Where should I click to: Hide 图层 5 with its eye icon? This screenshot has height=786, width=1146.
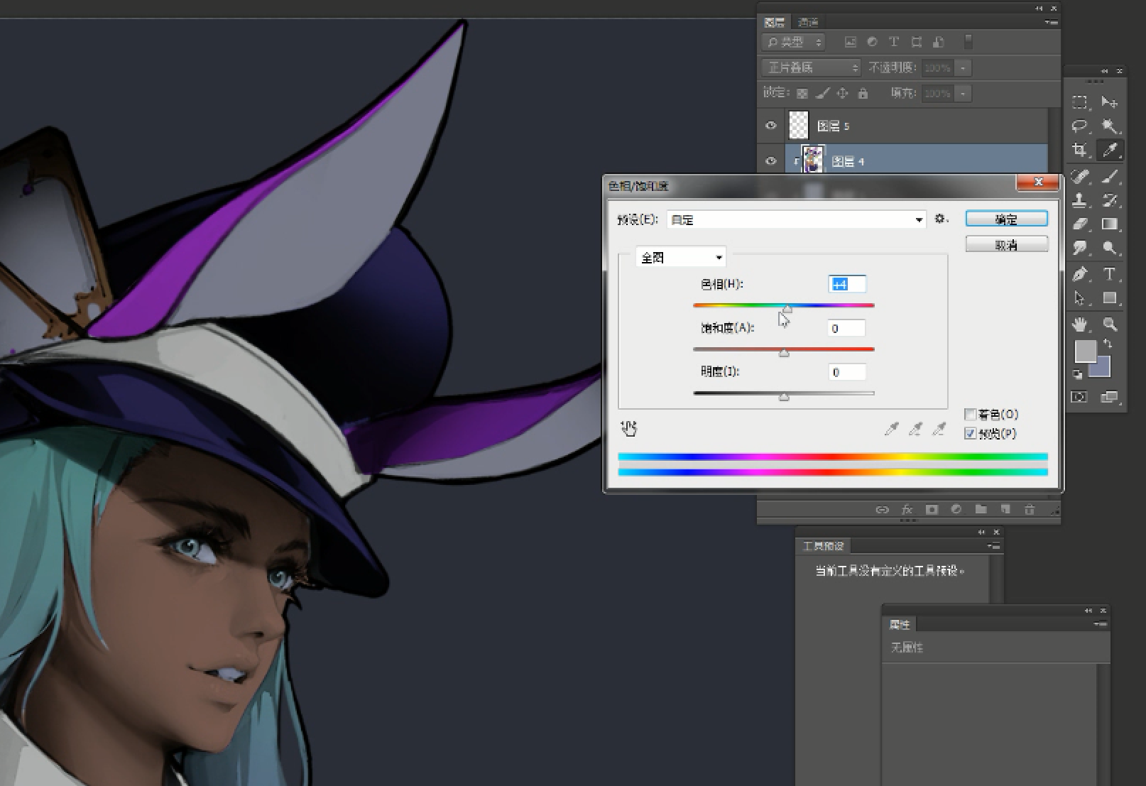coord(770,126)
